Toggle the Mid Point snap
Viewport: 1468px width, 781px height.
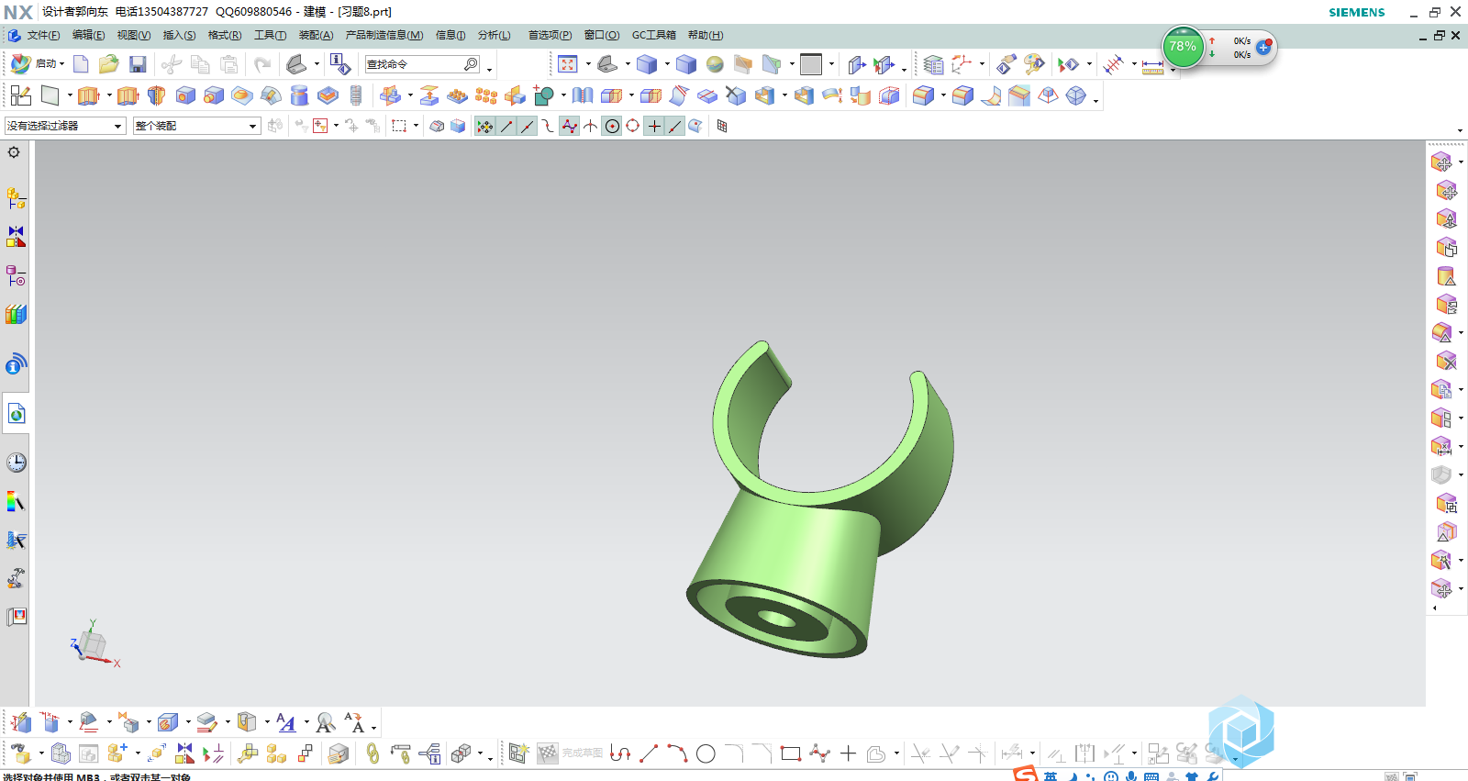click(528, 126)
